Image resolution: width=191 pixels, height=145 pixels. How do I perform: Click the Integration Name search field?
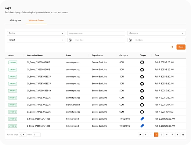(x=96, y=33)
